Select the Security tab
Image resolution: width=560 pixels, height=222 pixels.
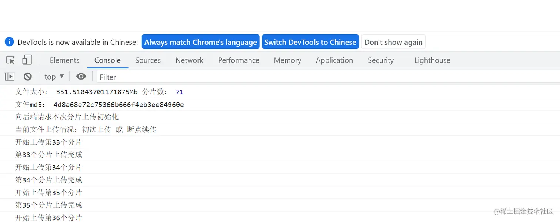click(380, 60)
